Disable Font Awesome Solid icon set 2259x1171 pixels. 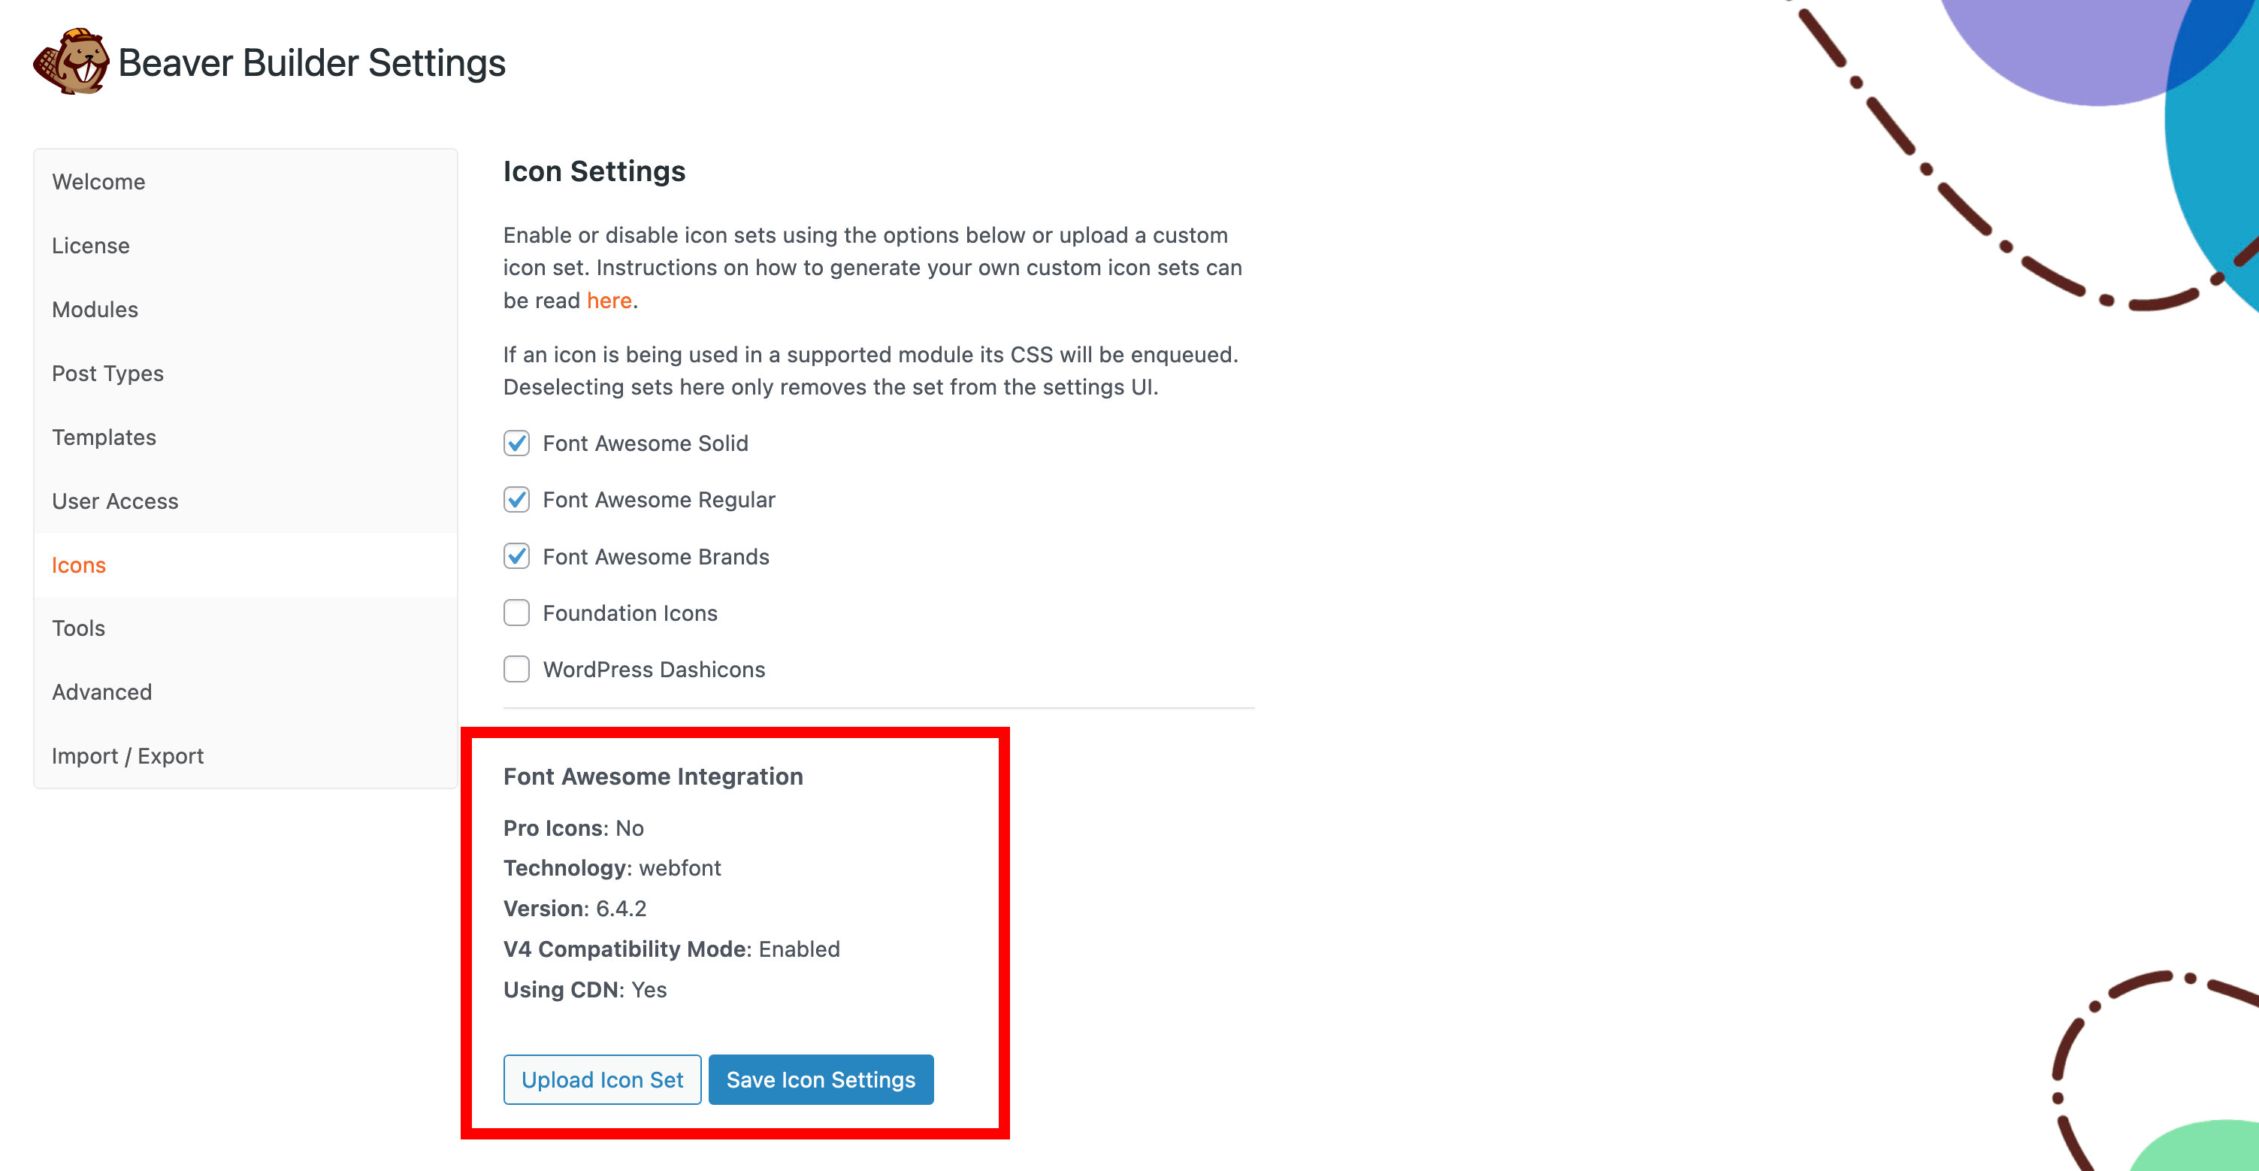516,443
